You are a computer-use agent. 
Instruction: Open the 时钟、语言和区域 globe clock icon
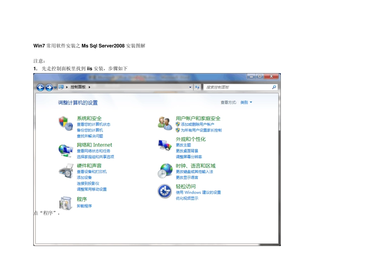pos(165,171)
